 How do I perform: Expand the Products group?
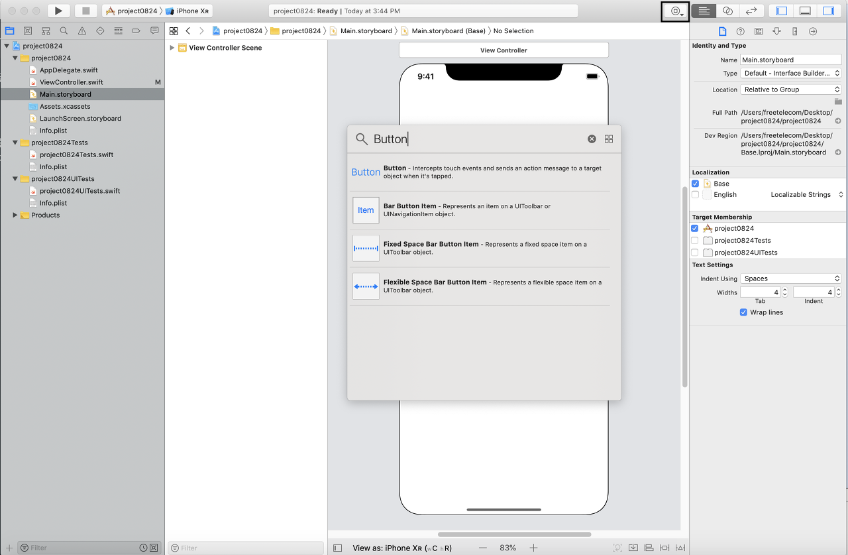[15, 215]
